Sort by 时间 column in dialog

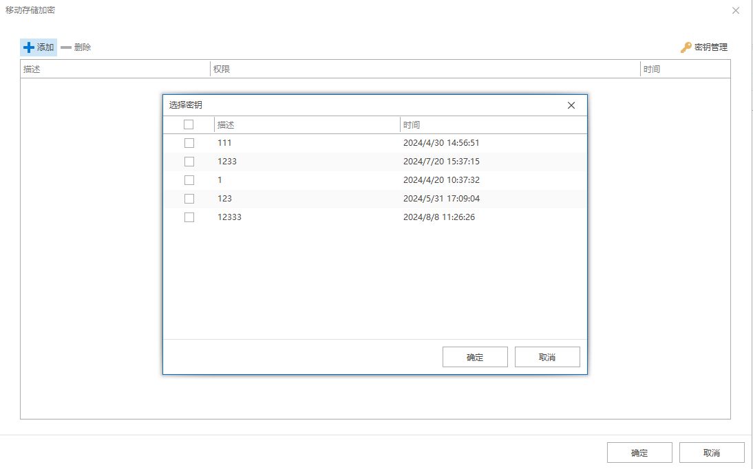coord(494,124)
